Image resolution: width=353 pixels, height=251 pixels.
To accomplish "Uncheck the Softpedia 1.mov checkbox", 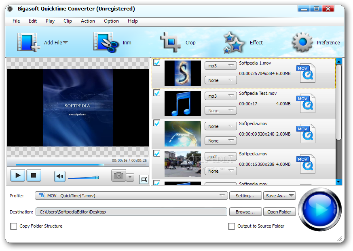I will pyautogui.click(x=157, y=63).
